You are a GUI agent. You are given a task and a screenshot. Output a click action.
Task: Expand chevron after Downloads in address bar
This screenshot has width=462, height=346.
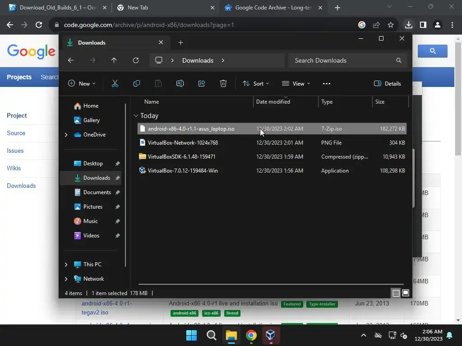click(x=223, y=60)
